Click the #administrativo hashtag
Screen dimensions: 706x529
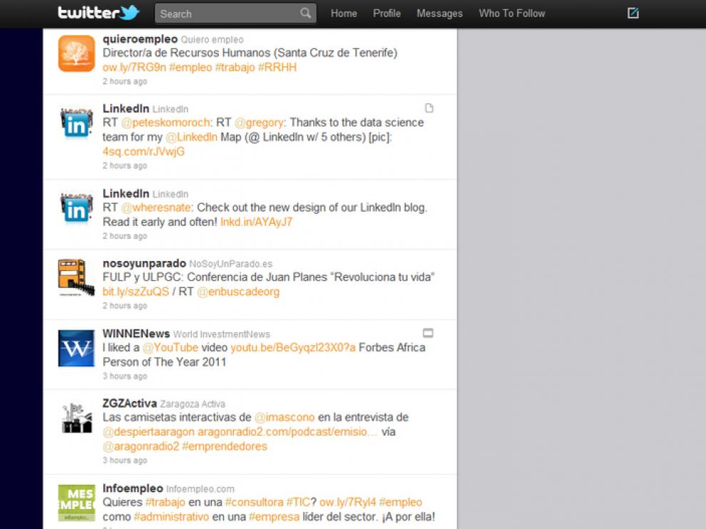point(171,517)
